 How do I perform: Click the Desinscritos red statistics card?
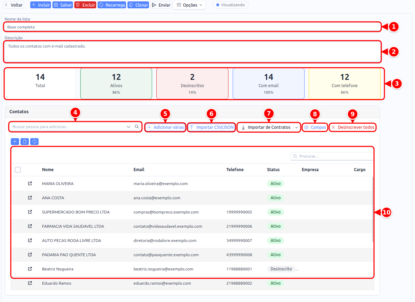pyautogui.click(x=192, y=84)
